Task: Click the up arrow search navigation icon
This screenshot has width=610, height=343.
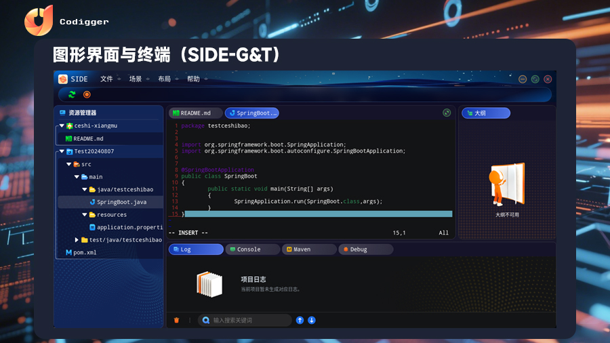Action: [300, 320]
